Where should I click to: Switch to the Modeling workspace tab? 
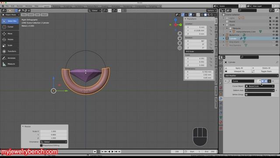point(56,6)
